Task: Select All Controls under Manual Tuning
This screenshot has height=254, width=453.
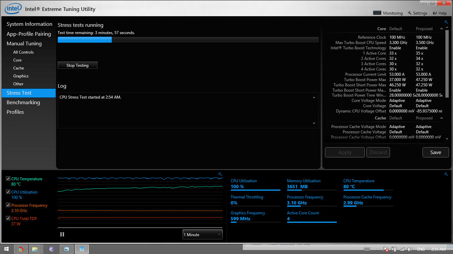Action: (x=24, y=52)
